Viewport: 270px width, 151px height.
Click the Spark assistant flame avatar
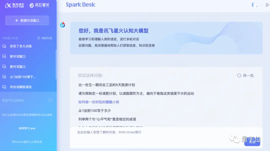point(62,25)
